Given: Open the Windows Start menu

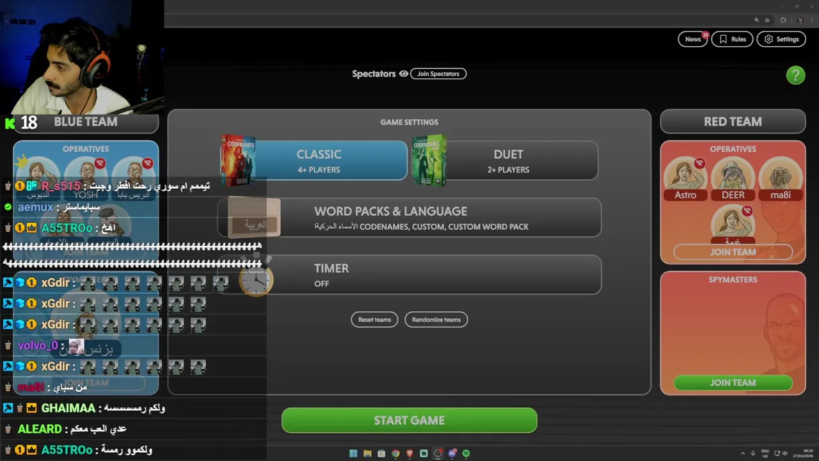Looking at the screenshot, I should click(x=353, y=453).
